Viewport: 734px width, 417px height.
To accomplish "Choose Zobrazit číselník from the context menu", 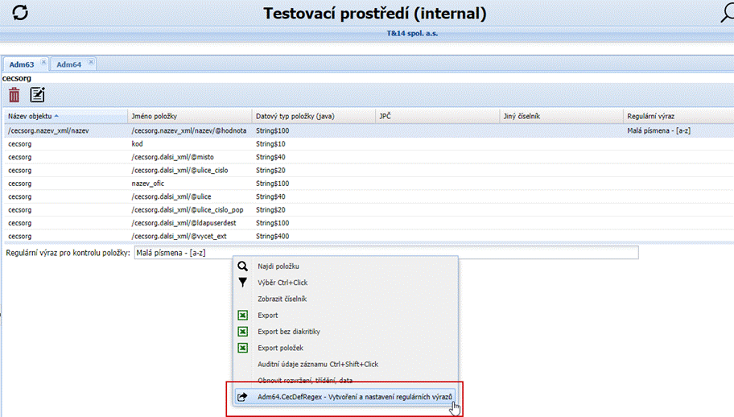I will click(x=282, y=299).
